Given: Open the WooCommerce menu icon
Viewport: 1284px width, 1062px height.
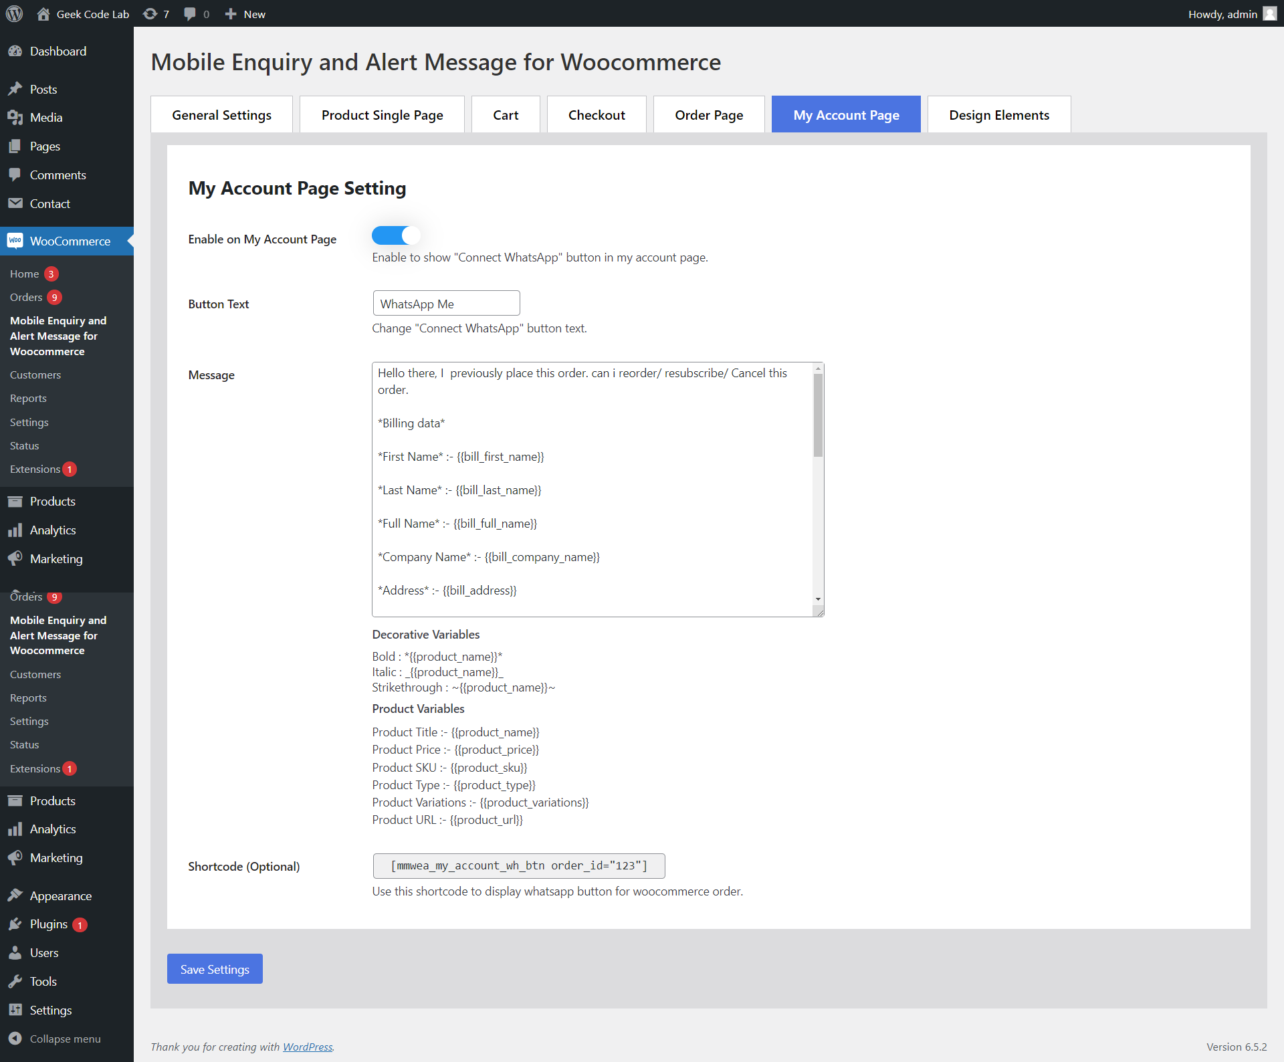Looking at the screenshot, I should pyautogui.click(x=15, y=241).
